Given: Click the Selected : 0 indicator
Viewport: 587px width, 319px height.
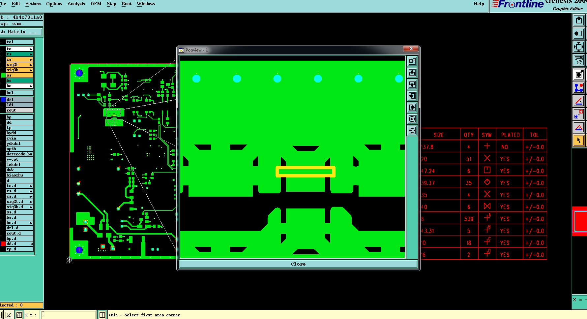Looking at the screenshot, I should 21,305.
